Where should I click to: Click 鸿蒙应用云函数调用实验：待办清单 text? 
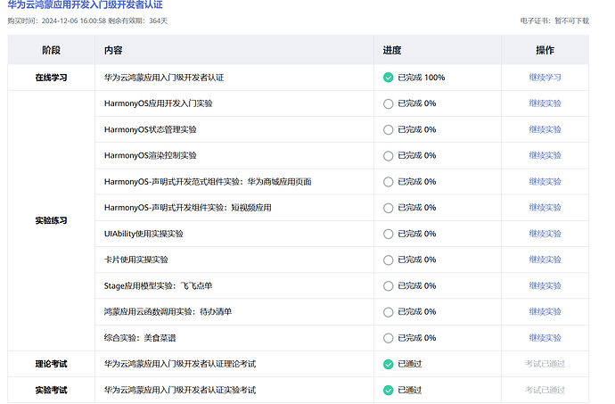coord(168,312)
